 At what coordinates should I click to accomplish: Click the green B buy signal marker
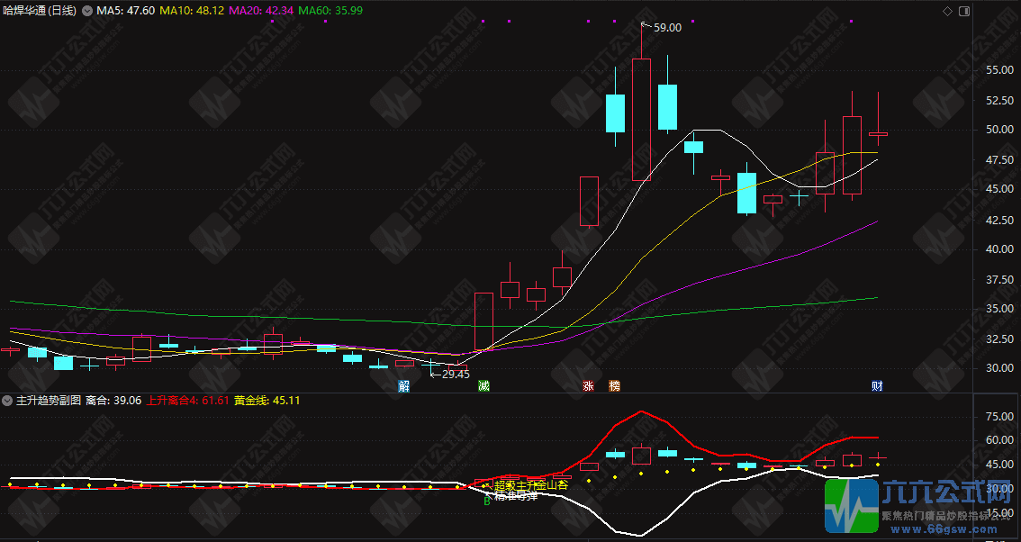[x=486, y=501]
